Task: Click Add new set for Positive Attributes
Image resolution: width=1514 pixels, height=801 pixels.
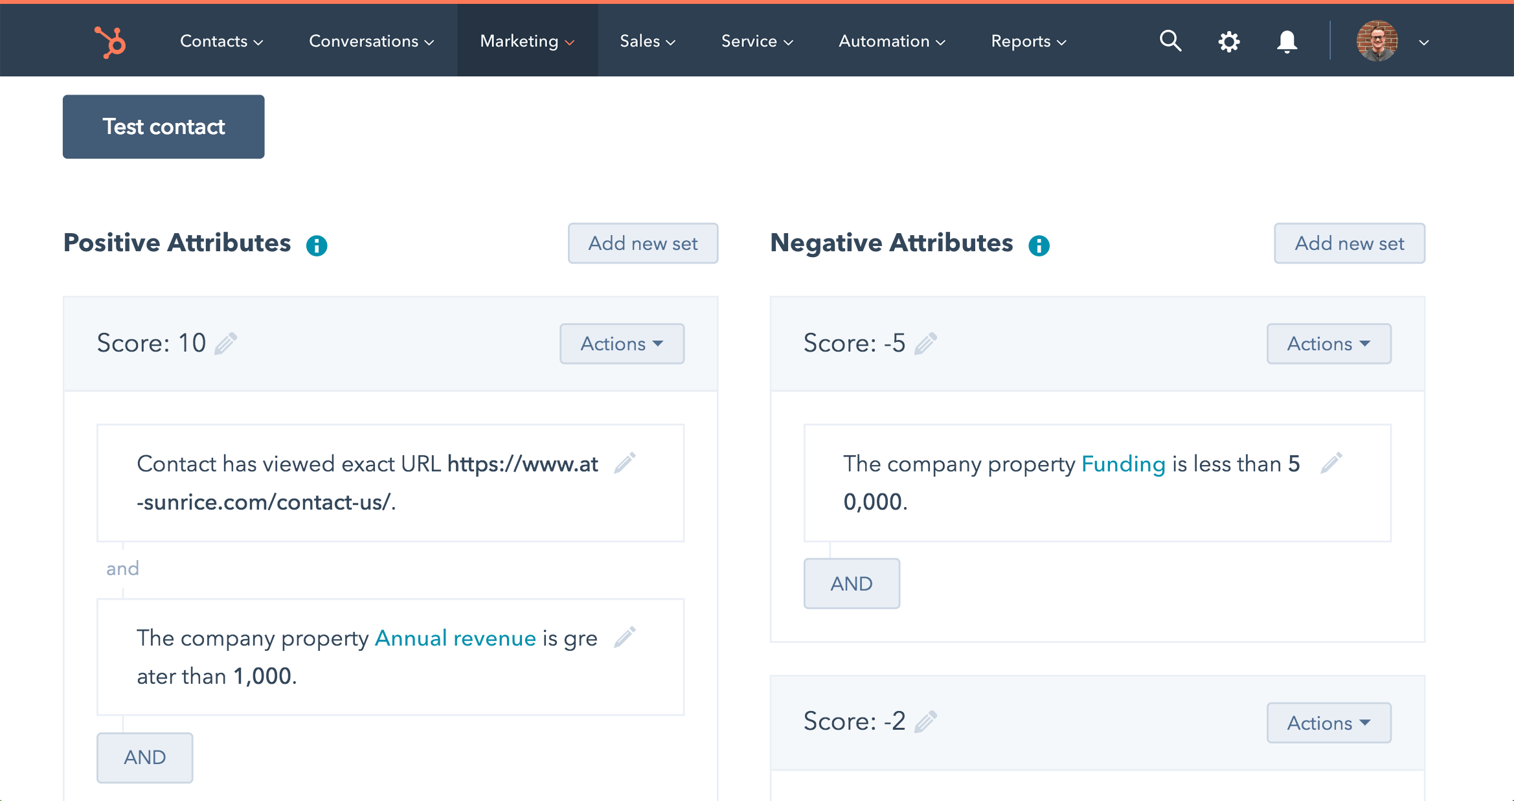Action: click(643, 242)
